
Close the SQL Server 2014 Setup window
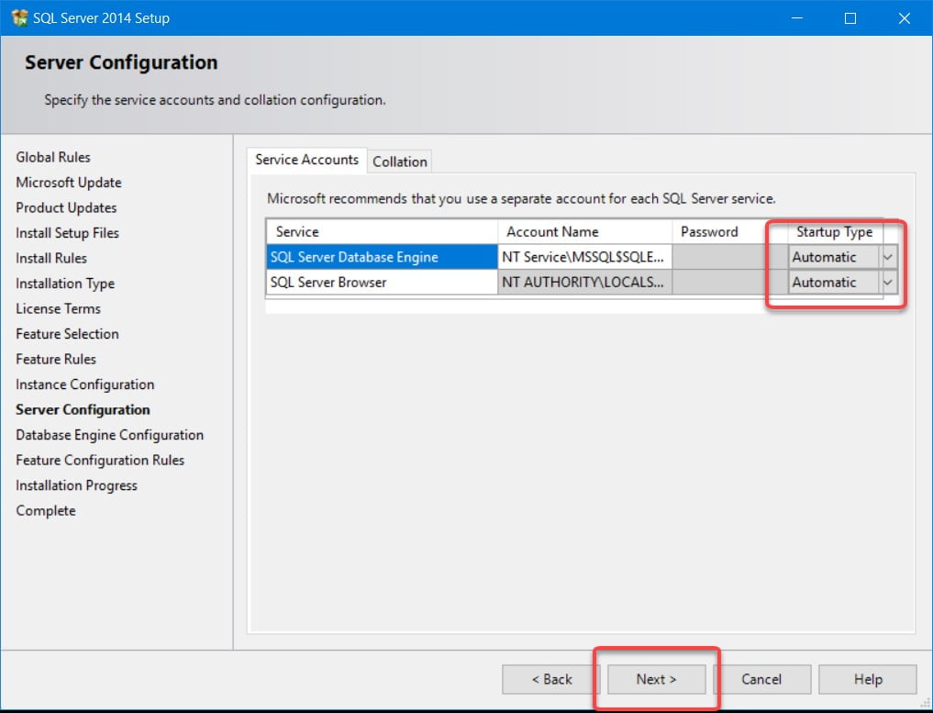(x=904, y=17)
